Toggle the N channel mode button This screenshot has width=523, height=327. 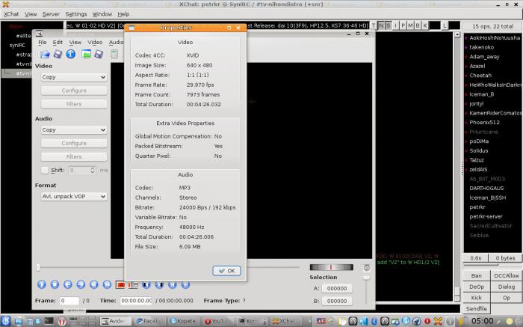(381, 25)
